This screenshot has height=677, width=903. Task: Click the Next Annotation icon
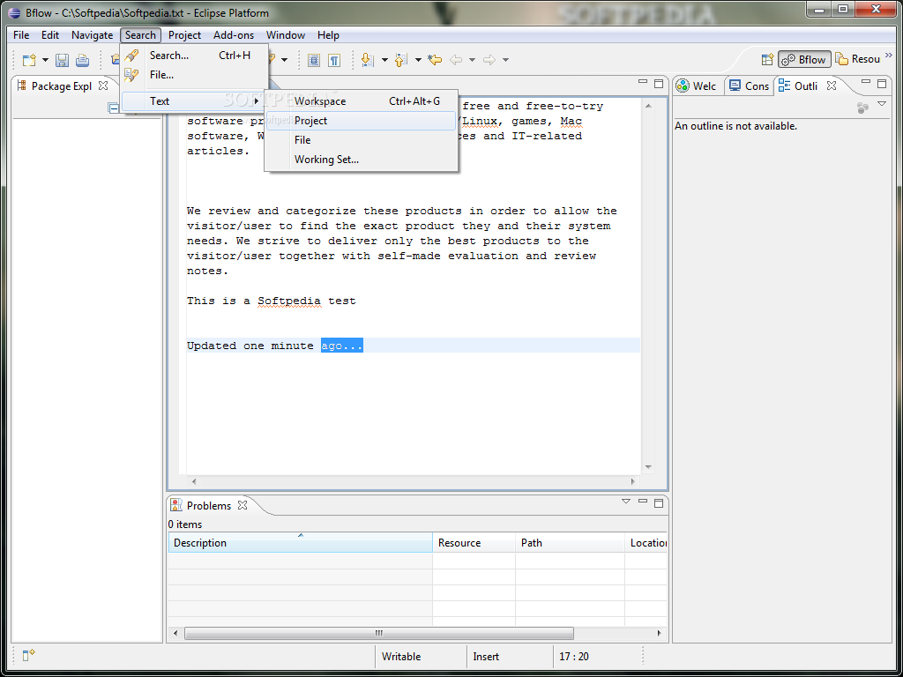[x=368, y=60]
